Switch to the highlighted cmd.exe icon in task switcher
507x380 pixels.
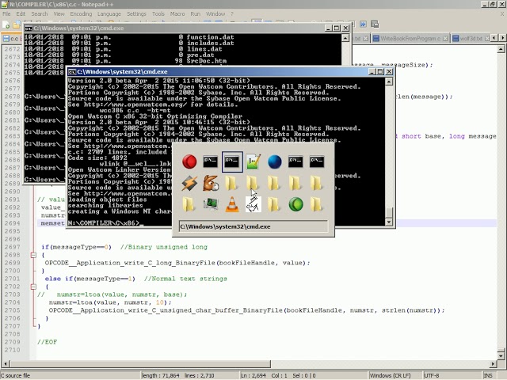click(232, 161)
